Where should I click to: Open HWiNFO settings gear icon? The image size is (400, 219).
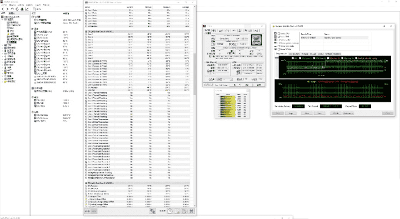(184, 211)
